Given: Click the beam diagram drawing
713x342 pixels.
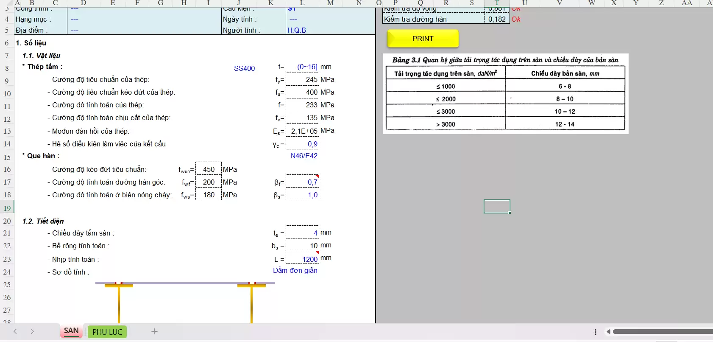Looking at the screenshot, I should tap(185, 302).
